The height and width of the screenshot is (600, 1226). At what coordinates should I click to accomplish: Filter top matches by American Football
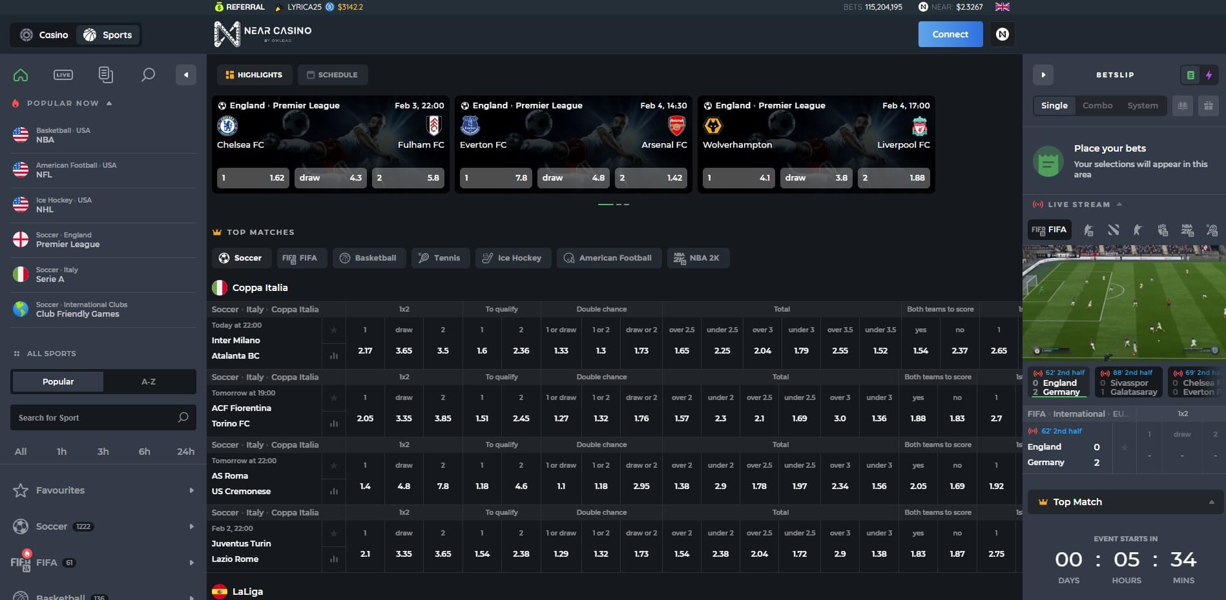click(x=608, y=258)
